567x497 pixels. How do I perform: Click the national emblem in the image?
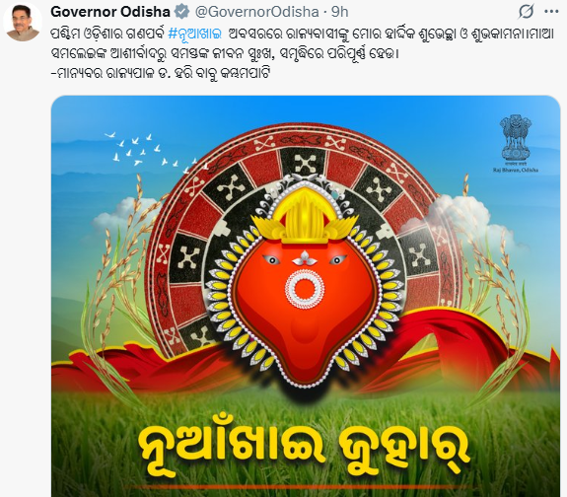pyautogui.click(x=515, y=137)
